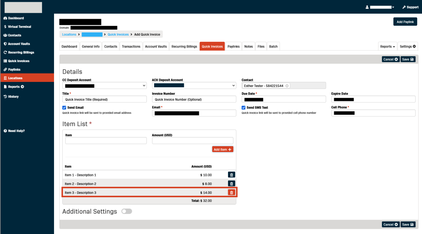This screenshot has width=422, height=234.
Task: Open Quick Invoices in sidebar
Action: point(16,61)
